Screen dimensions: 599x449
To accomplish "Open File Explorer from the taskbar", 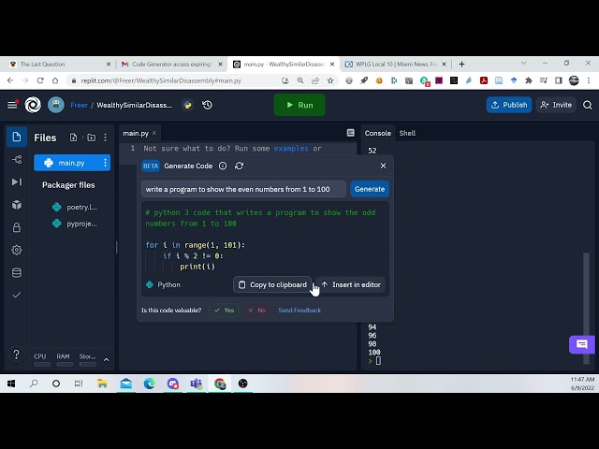I will pos(102,384).
